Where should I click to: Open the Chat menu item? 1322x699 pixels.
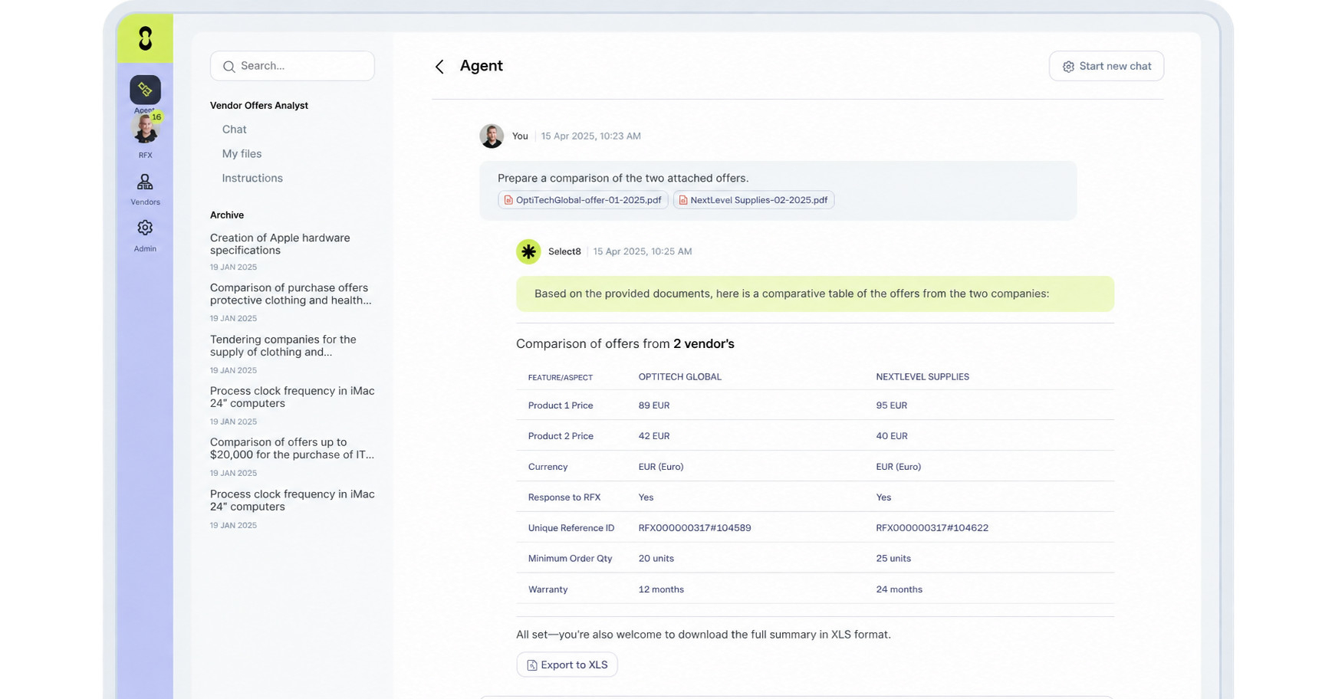point(234,130)
